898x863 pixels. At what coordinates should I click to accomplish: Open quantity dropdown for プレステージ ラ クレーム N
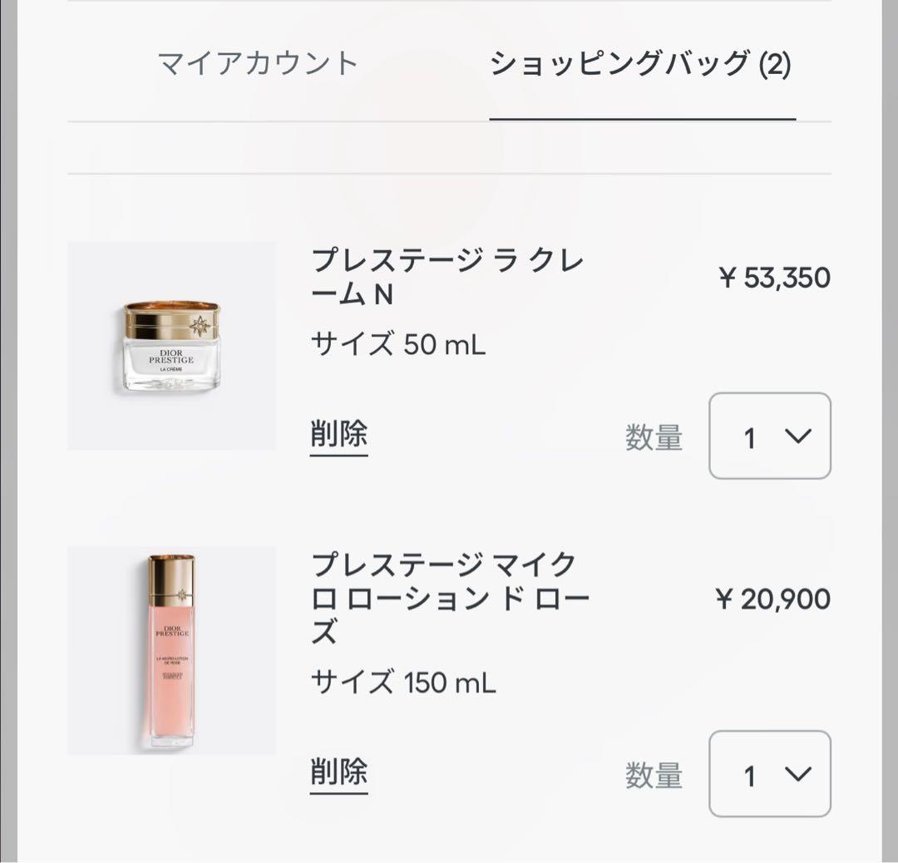[x=769, y=436]
